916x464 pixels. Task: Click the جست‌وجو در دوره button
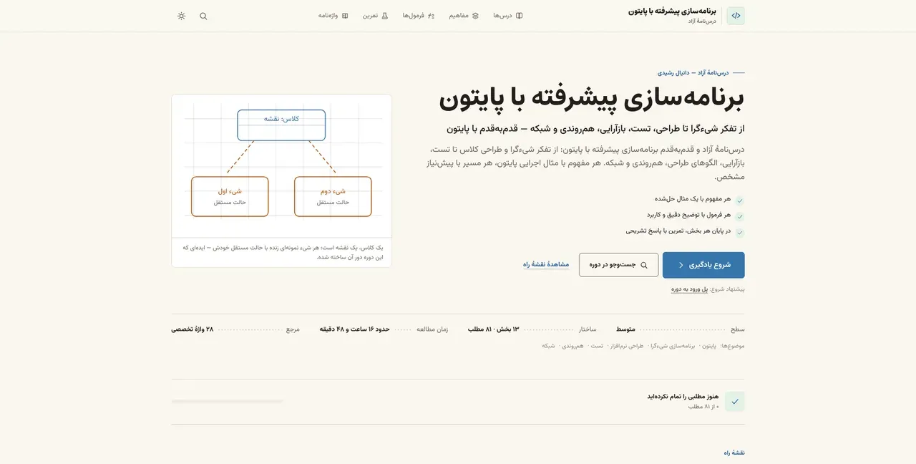pyautogui.click(x=618, y=265)
